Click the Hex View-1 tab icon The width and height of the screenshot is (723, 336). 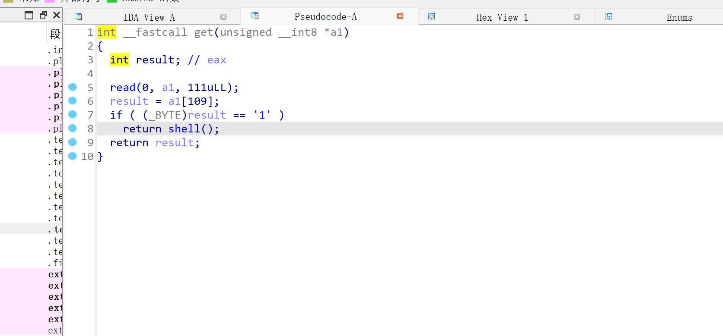431,16
